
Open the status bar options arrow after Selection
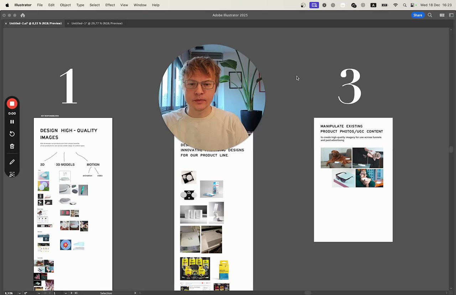coord(135,293)
